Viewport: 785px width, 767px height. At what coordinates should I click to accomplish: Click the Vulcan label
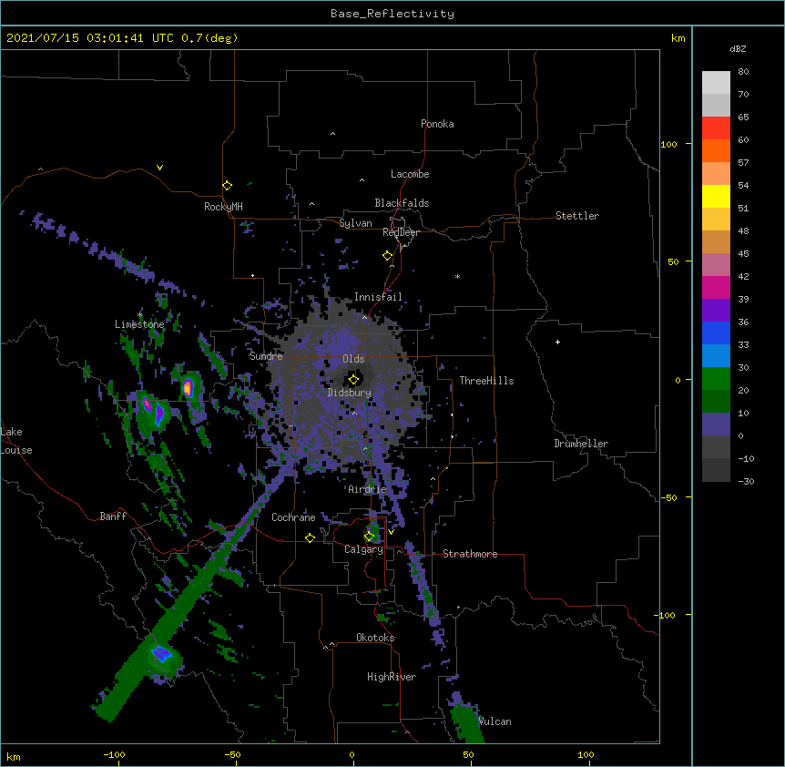[494, 721]
